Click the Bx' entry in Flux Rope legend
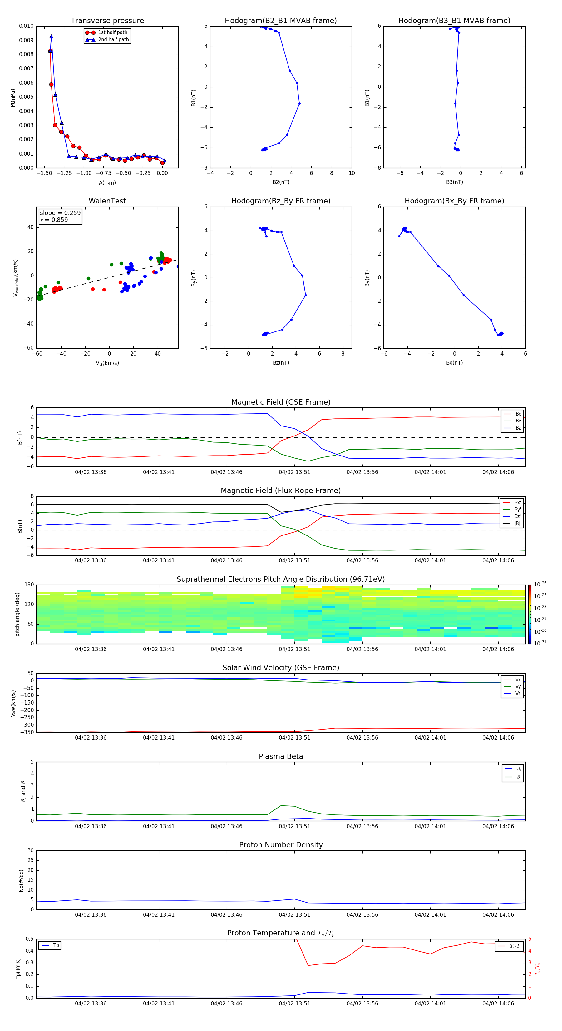562x1031 pixels. click(x=512, y=503)
